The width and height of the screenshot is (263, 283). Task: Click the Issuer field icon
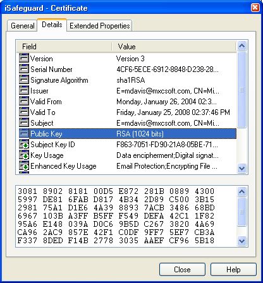point(24,90)
